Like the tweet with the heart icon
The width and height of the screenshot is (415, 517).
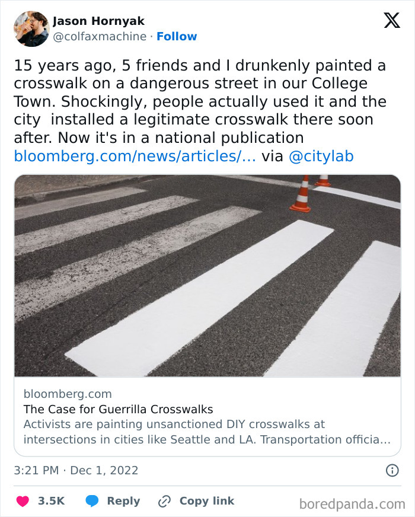pyautogui.click(x=21, y=500)
